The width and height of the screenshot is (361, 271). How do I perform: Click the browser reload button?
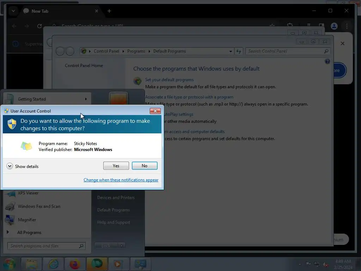(x=39, y=26)
